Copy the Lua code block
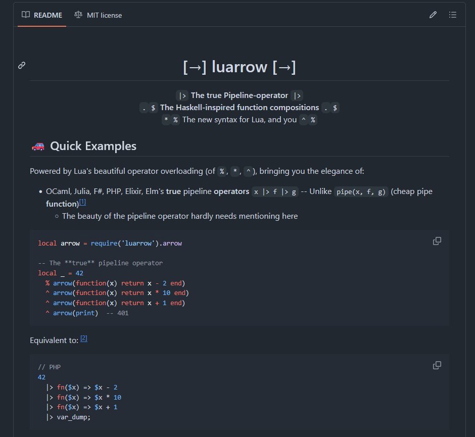This screenshot has width=475, height=437. (x=437, y=241)
